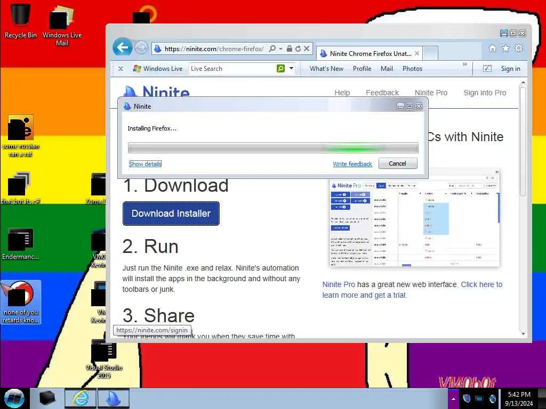
Task: Open Photos in Windows Live toolbar
Action: [x=412, y=69]
